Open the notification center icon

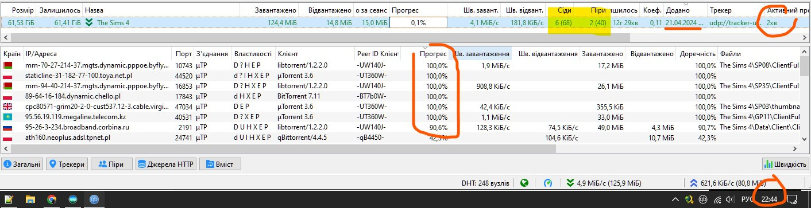791,199
